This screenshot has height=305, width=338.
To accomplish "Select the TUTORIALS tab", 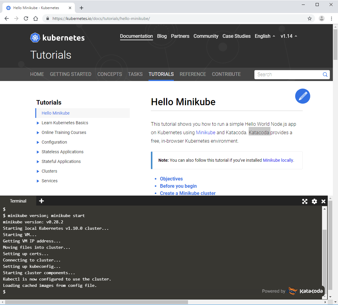I will [161, 74].
